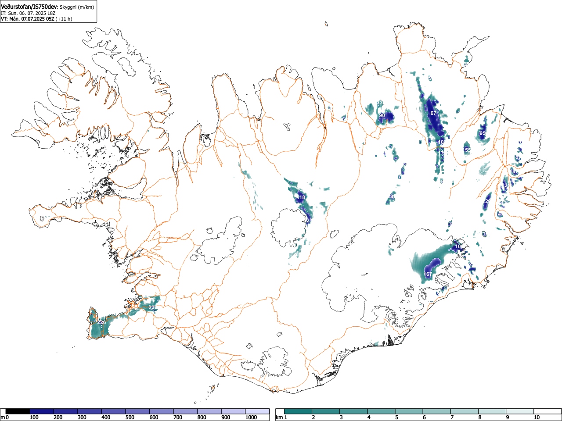Click the '95' visibility value on the map

[x=483, y=133]
